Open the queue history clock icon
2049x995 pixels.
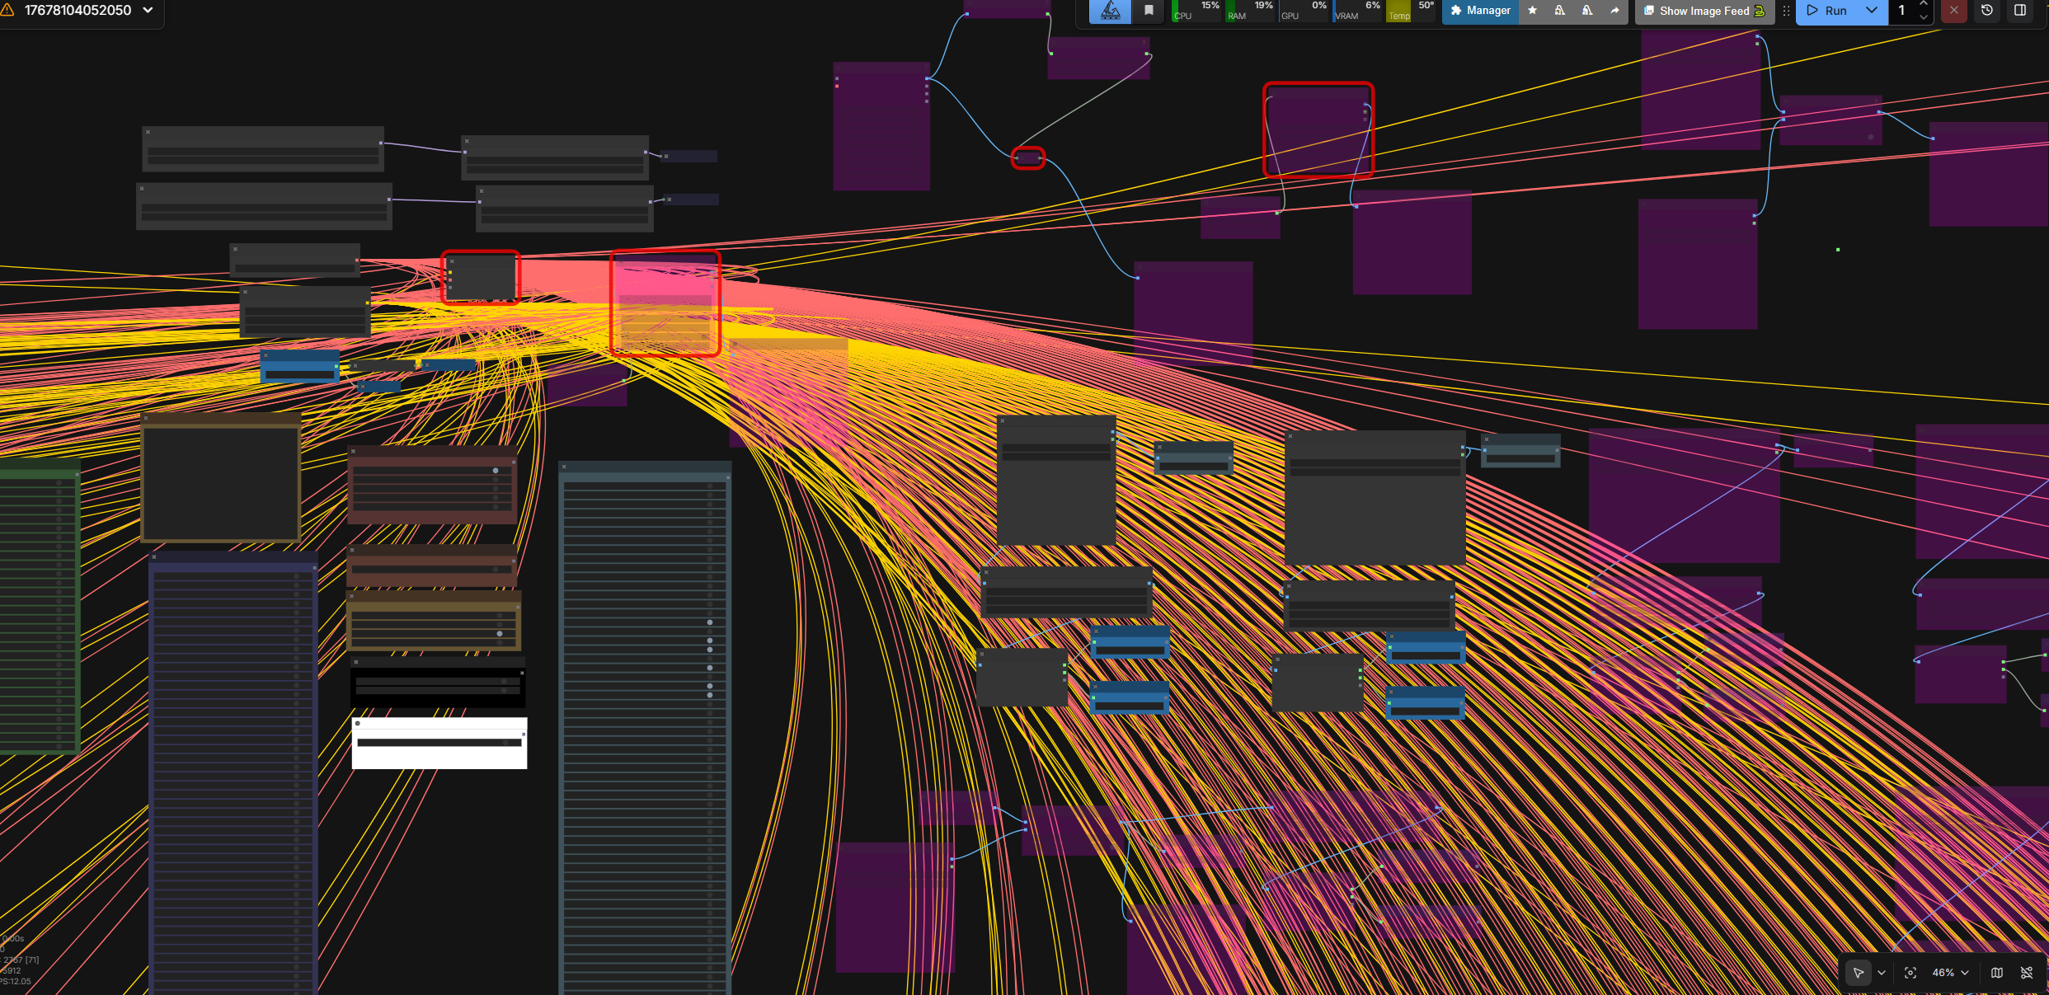coord(1987,11)
